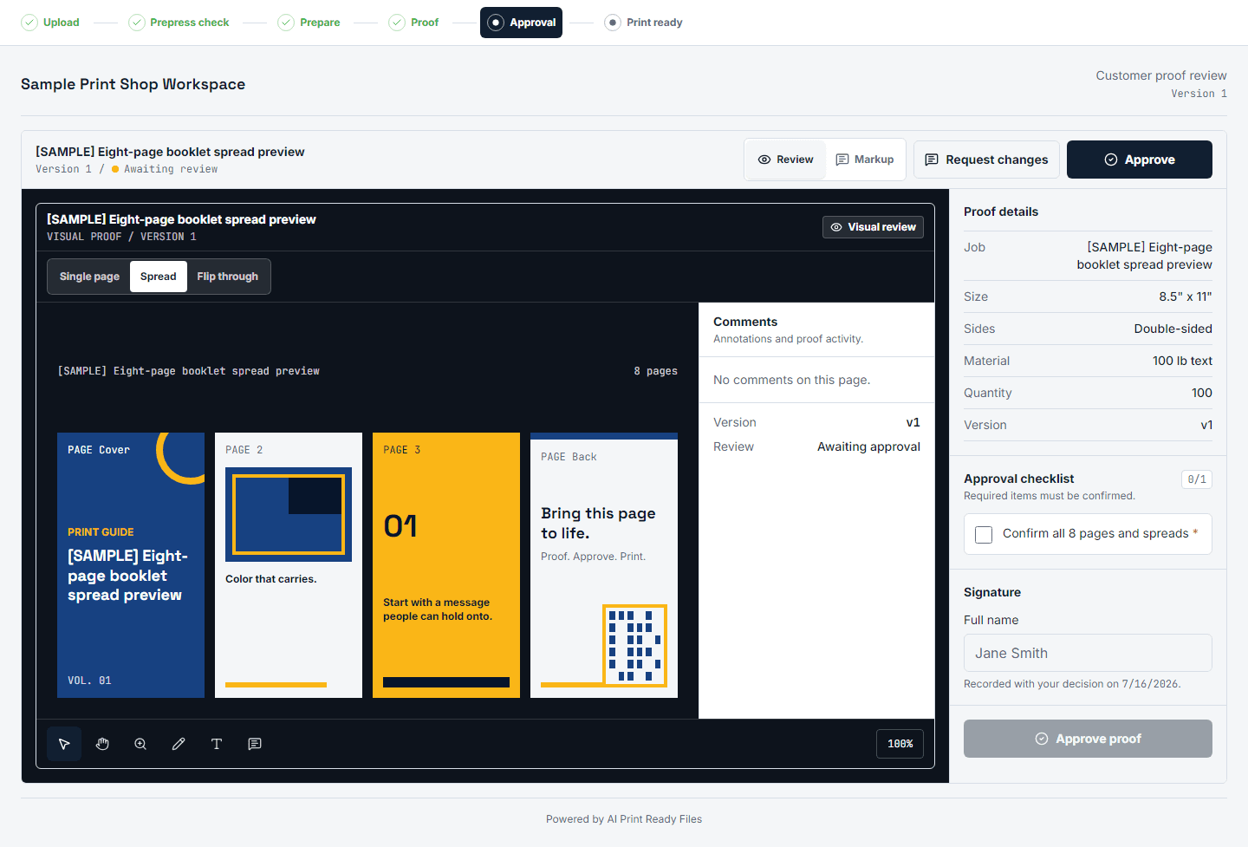
Task: Select the pointer arrow tool
Action: pos(64,744)
